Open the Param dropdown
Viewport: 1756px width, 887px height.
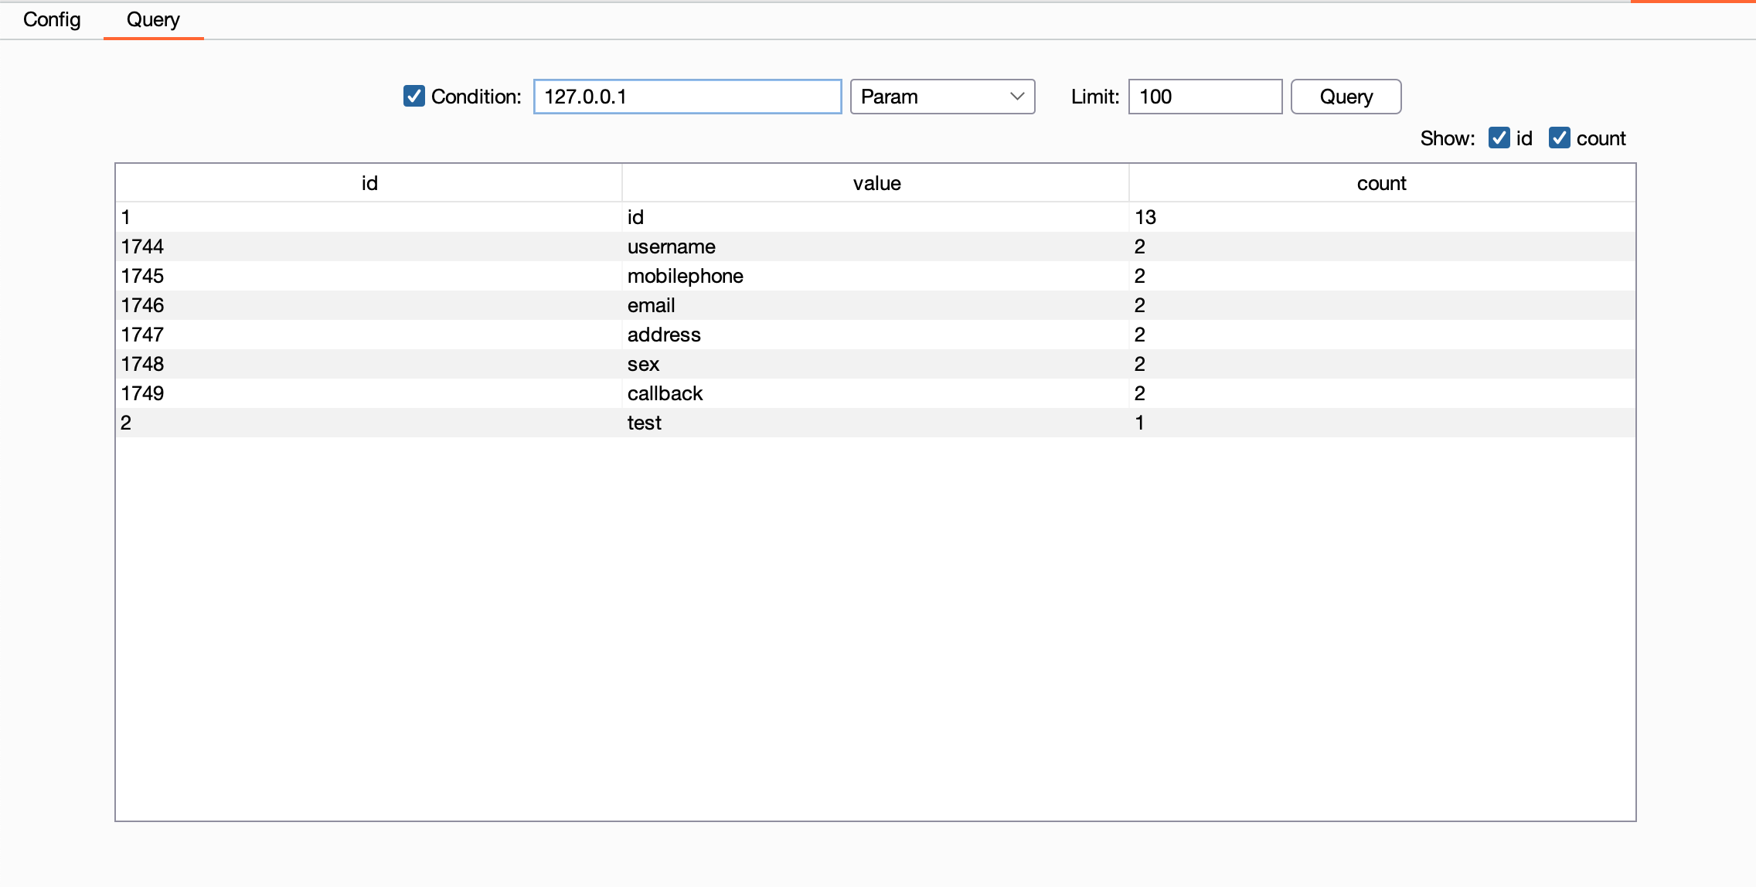[x=941, y=97]
